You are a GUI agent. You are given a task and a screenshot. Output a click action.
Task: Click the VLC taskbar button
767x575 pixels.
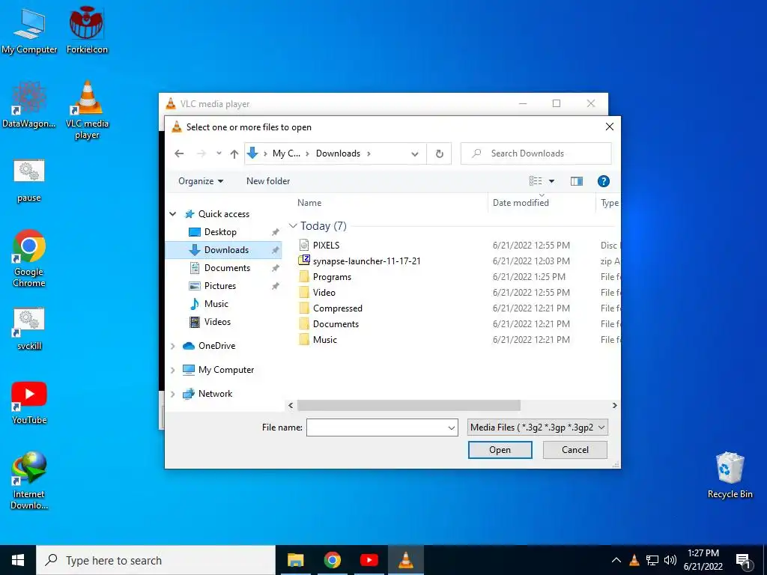(x=405, y=560)
